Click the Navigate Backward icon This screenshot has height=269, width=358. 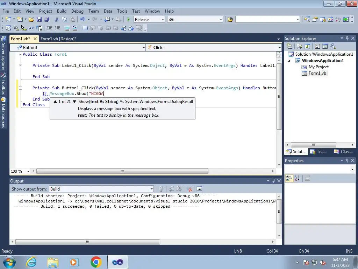[107, 20]
